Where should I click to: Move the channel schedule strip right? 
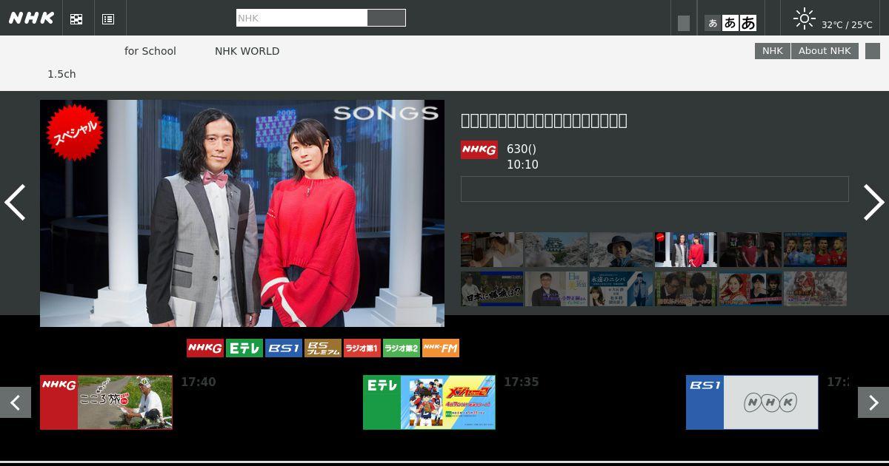[873, 402]
